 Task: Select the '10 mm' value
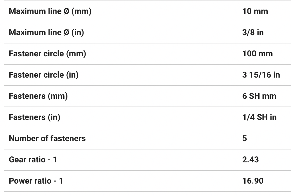click(255, 11)
